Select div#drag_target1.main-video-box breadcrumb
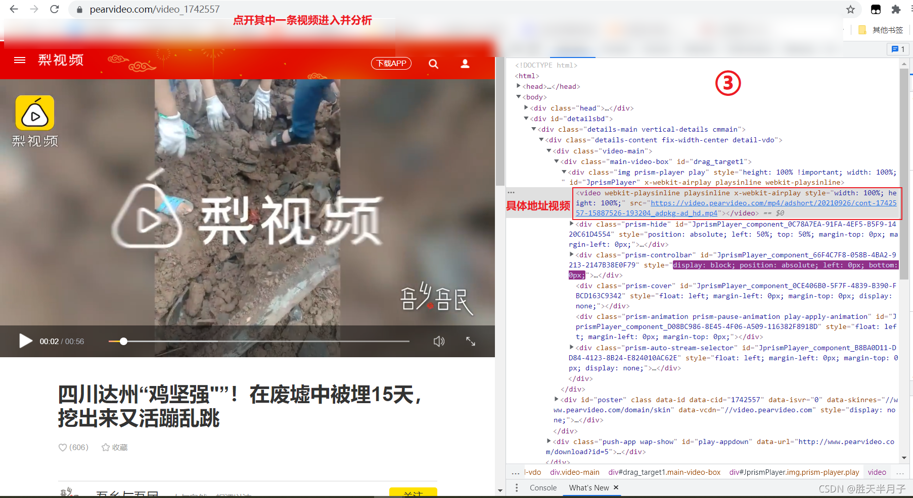Viewport: 913px width, 498px height. (x=664, y=472)
